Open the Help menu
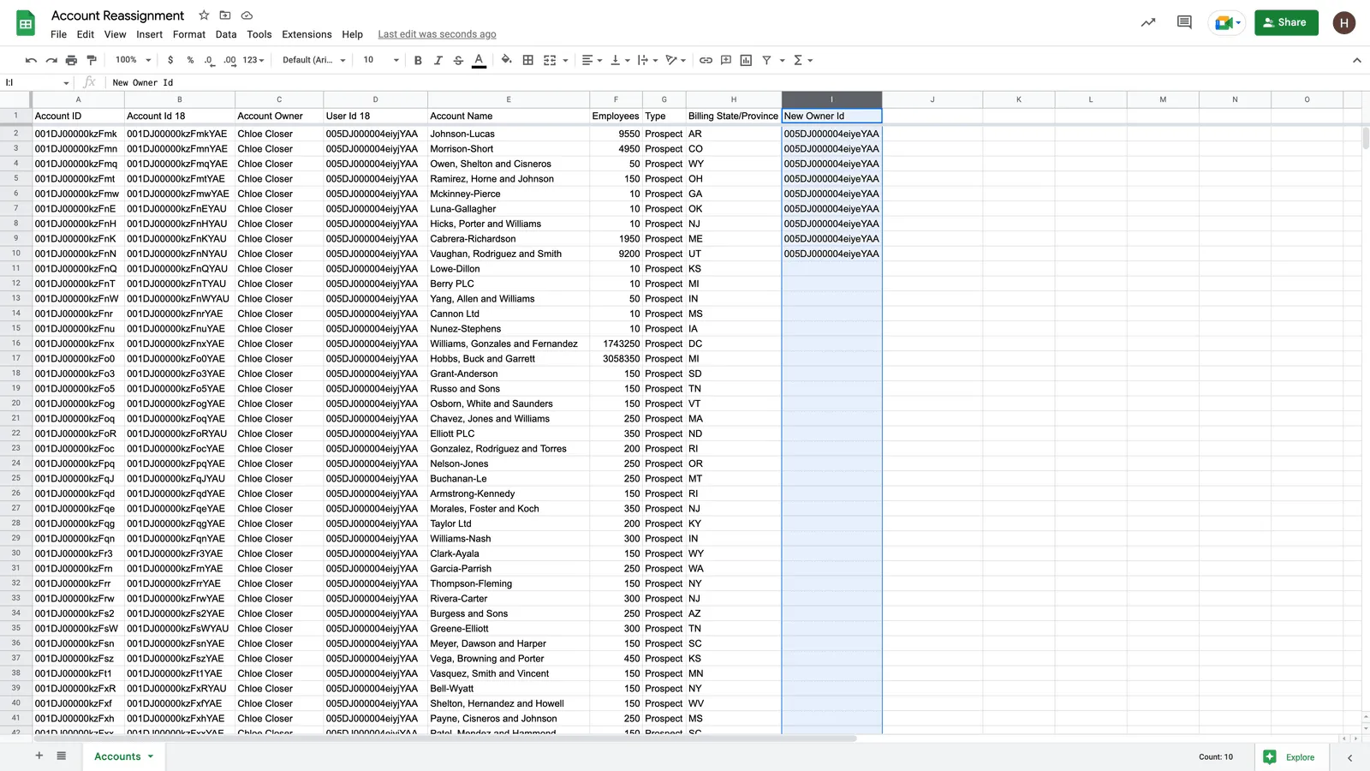The height and width of the screenshot is (771, 1370). 352,34
